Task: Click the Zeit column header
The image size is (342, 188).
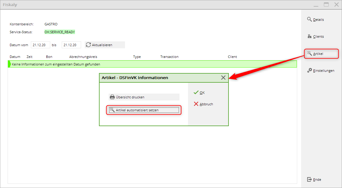Action: (29, 56)
